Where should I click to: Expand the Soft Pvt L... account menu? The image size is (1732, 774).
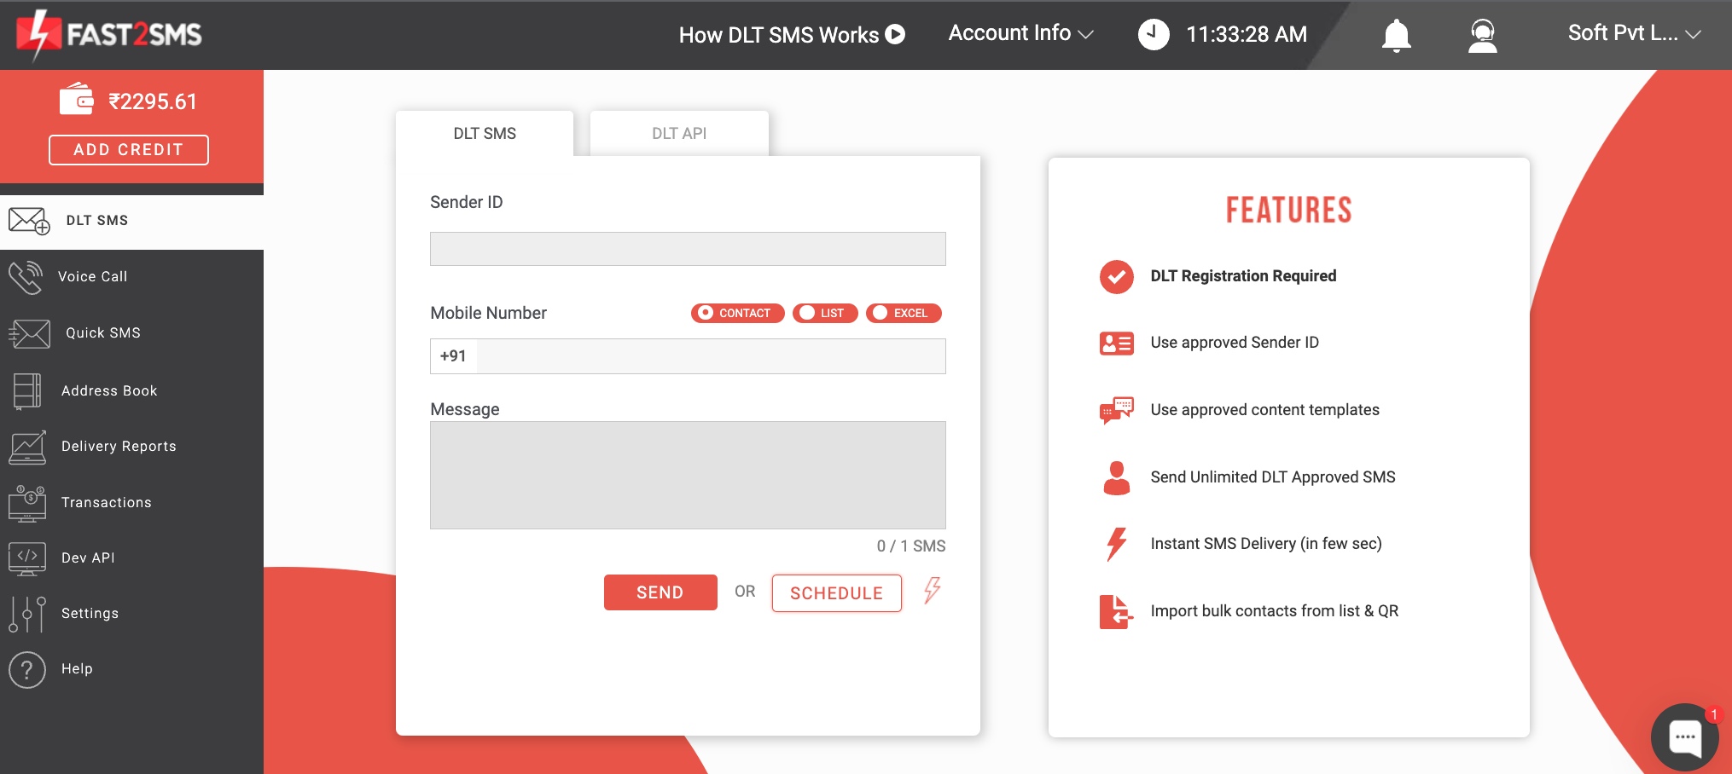tap(1634, 33)
